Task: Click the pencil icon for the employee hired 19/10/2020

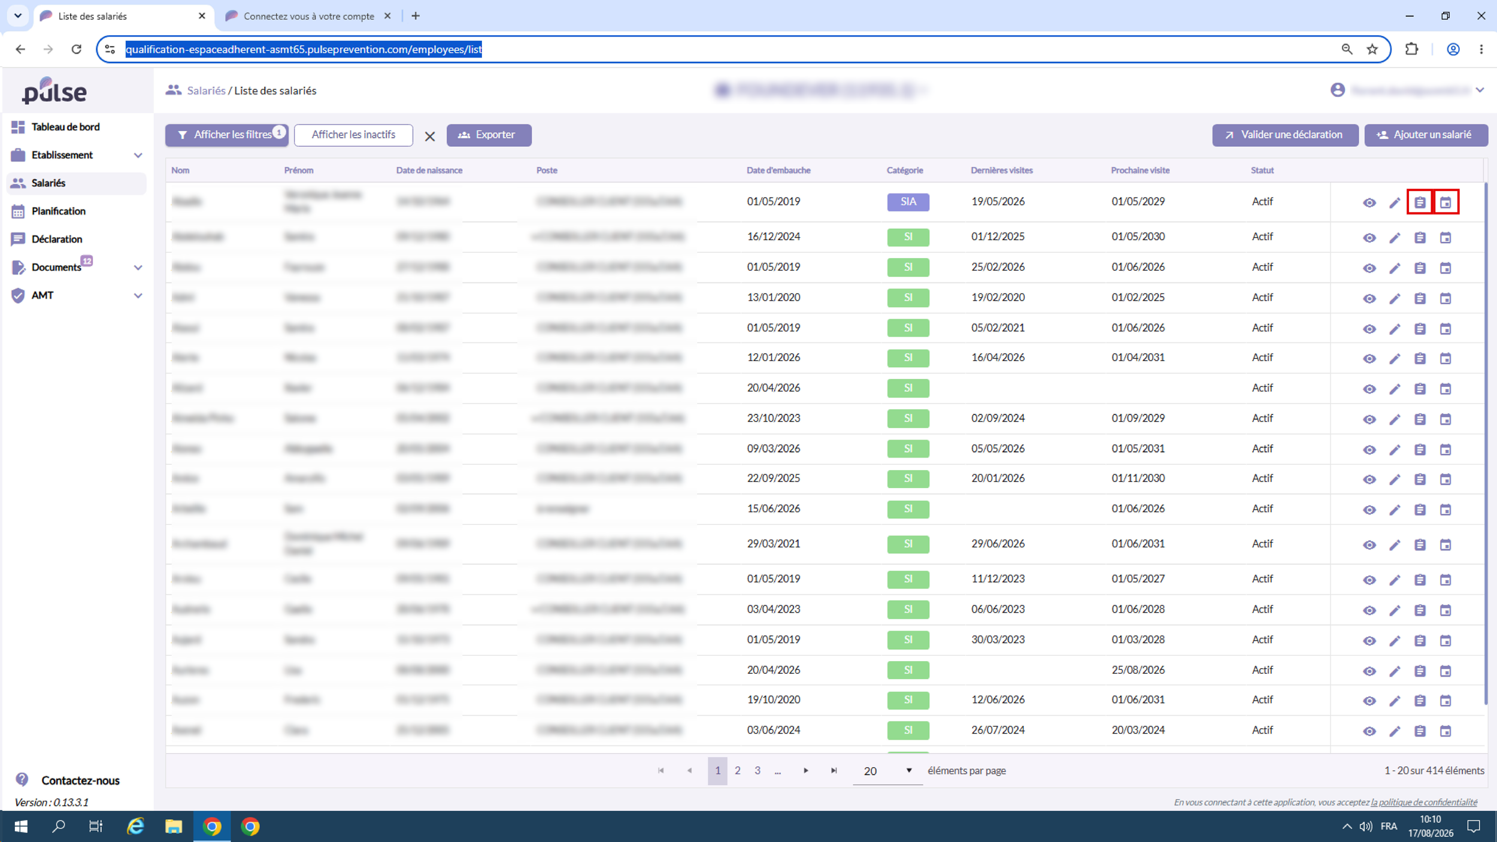Action: (x=1395, y=701)
